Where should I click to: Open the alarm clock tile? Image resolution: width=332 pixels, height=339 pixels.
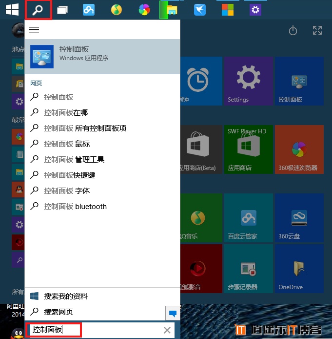(x=201, y=81)
